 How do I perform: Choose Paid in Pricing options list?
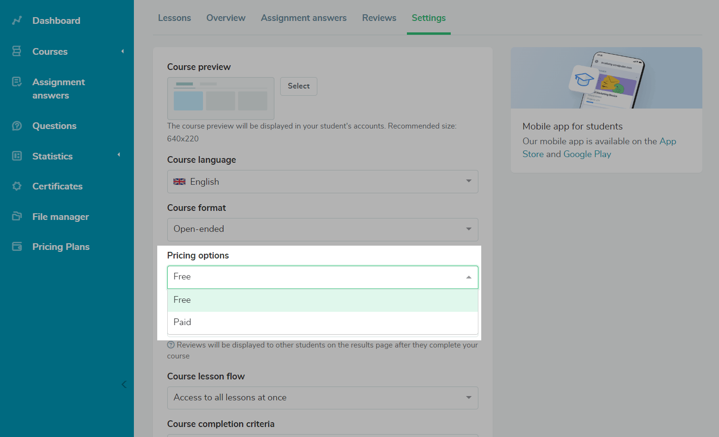pyautogui.click(x=322, y=322)
